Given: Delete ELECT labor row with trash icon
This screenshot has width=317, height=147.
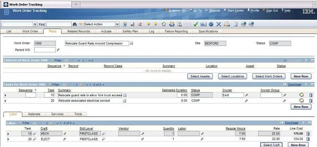Looking at the screenshot, I should tap(308, 139).
